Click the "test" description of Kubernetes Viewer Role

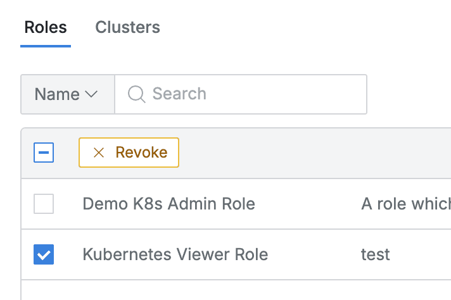(x=375, y=254)
